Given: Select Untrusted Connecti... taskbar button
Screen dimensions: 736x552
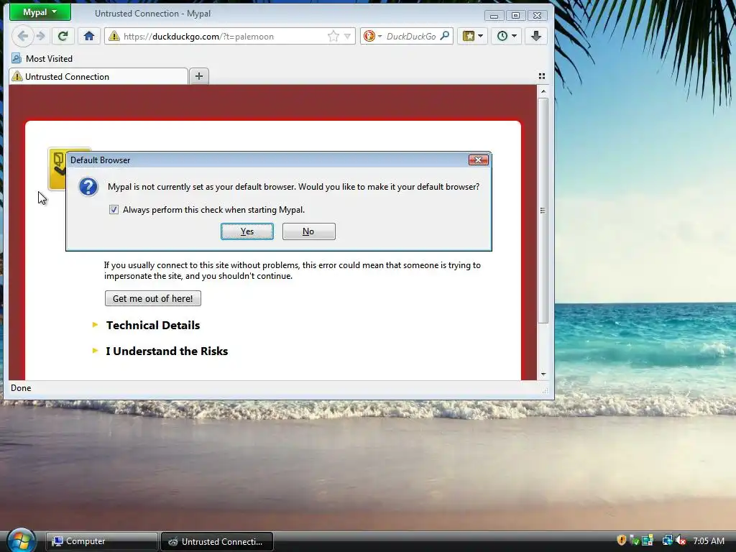Looking at the screenshot, I should click(217, 541).
